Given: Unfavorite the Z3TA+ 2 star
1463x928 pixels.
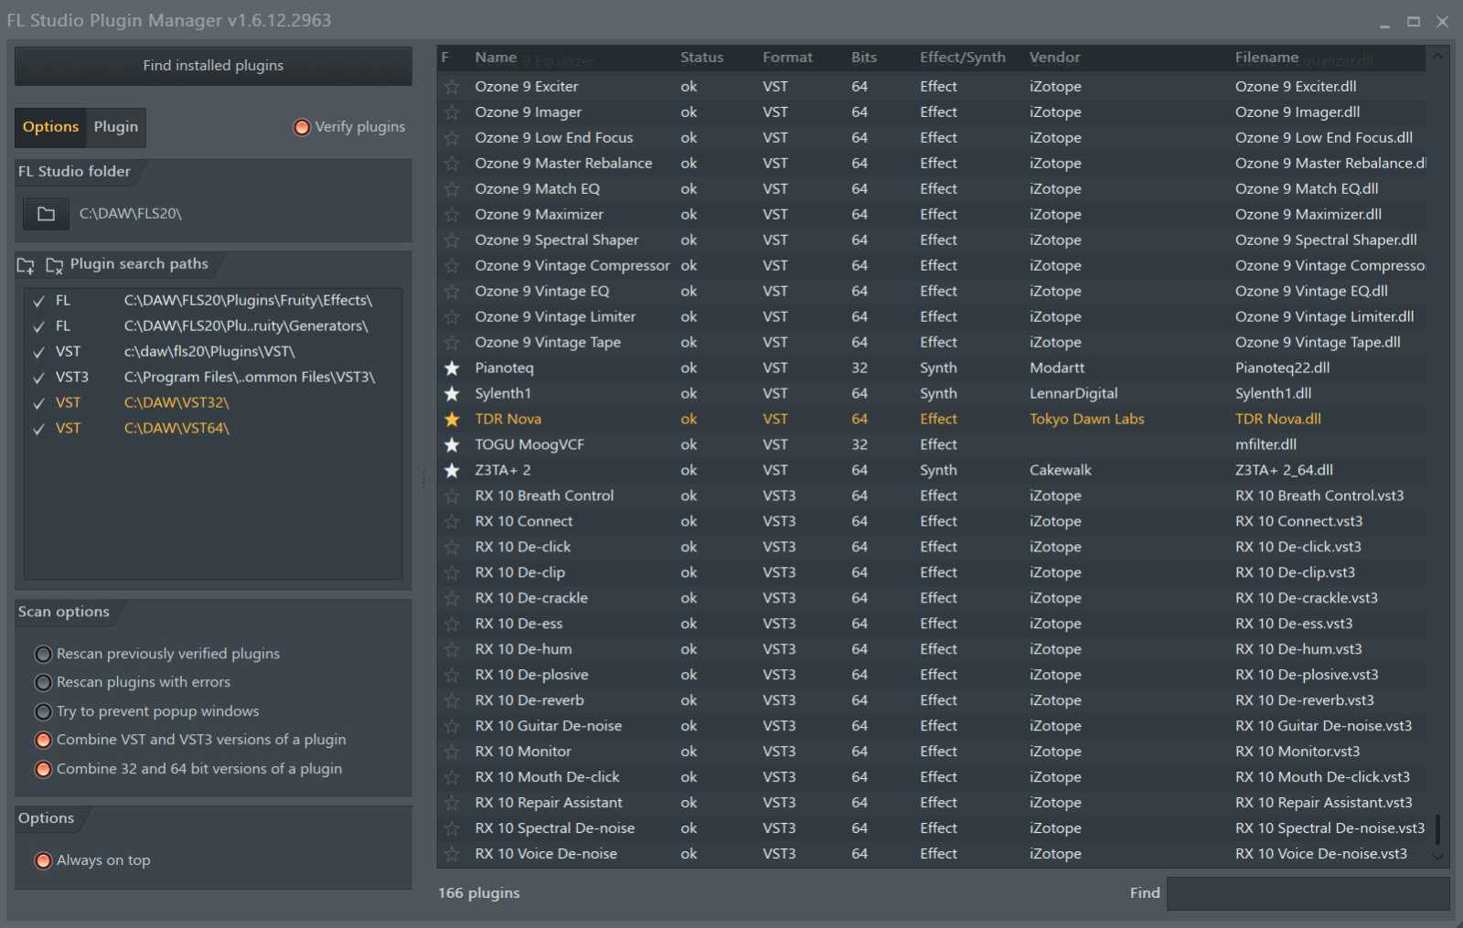Looking at the screenshot, I should click(x=452, y=471).
